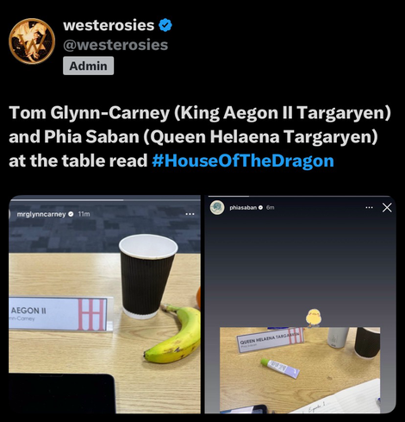Open the three-dot menu on phiasaban story
This screenshot has width=405, height=422.
[369, 207]
